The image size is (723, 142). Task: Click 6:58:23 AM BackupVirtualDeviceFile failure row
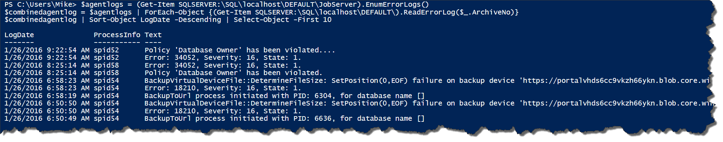coord(357,81)
